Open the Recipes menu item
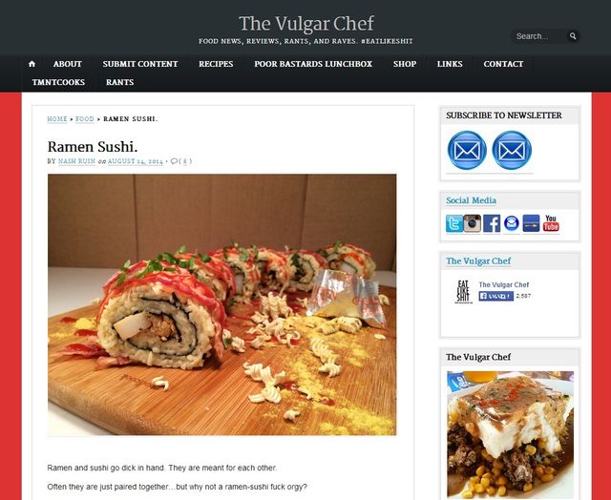Image resolution: width=611 pixels, height=500 pixels. coord(216,64)
